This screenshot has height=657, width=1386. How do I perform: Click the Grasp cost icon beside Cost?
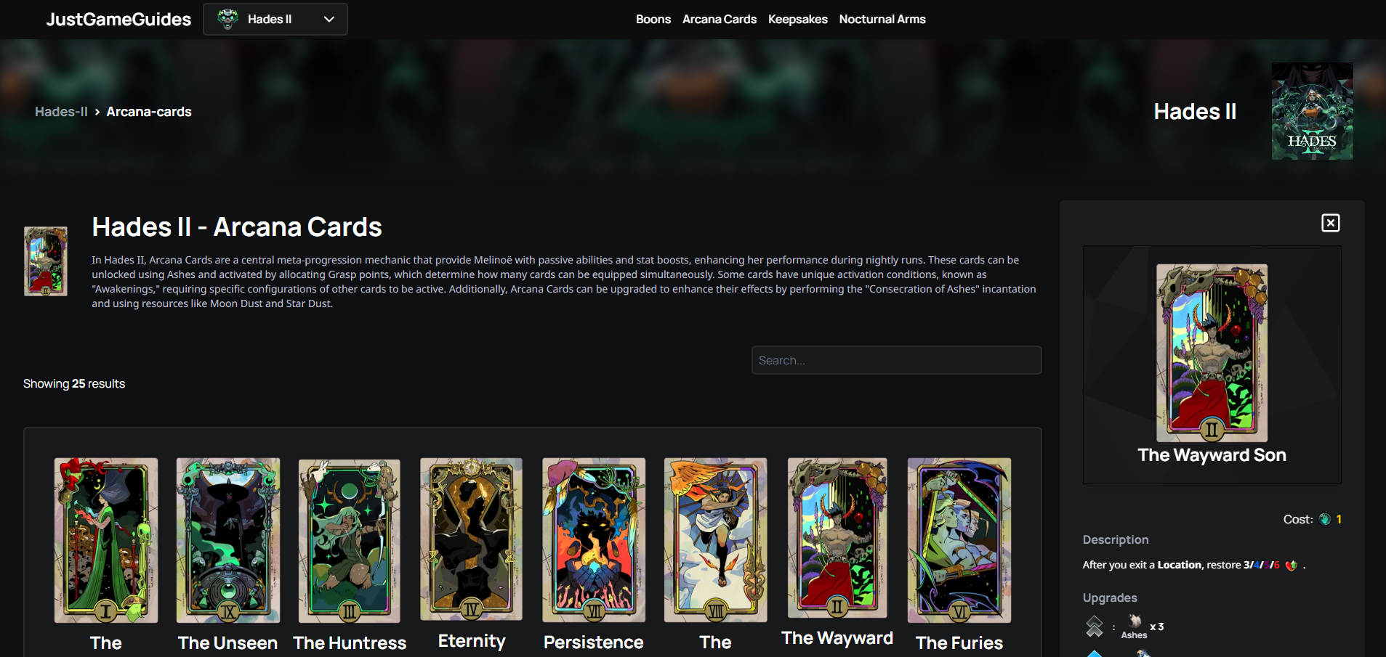click(1324, 519)
